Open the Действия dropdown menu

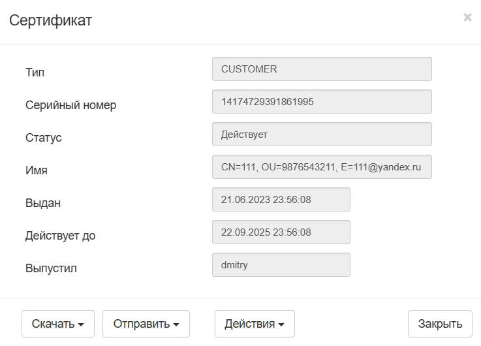pyautogui.click(x=255, y=324)
